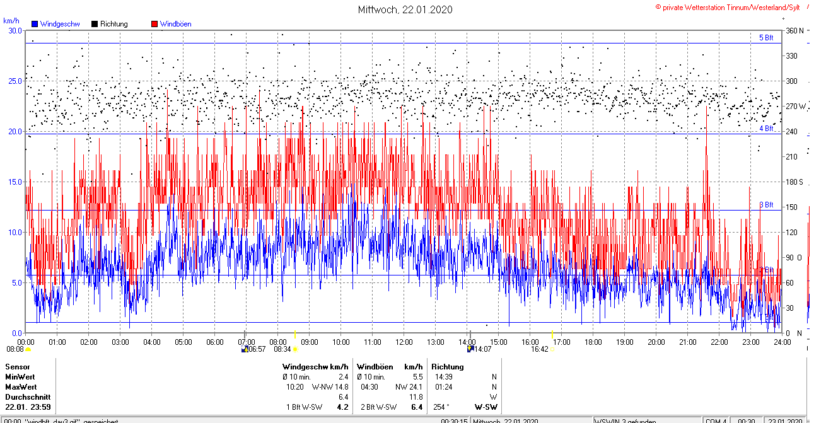The image size is (826, 423).
Task: Click the minimum wind speed value 2.4
Action: 343,376
